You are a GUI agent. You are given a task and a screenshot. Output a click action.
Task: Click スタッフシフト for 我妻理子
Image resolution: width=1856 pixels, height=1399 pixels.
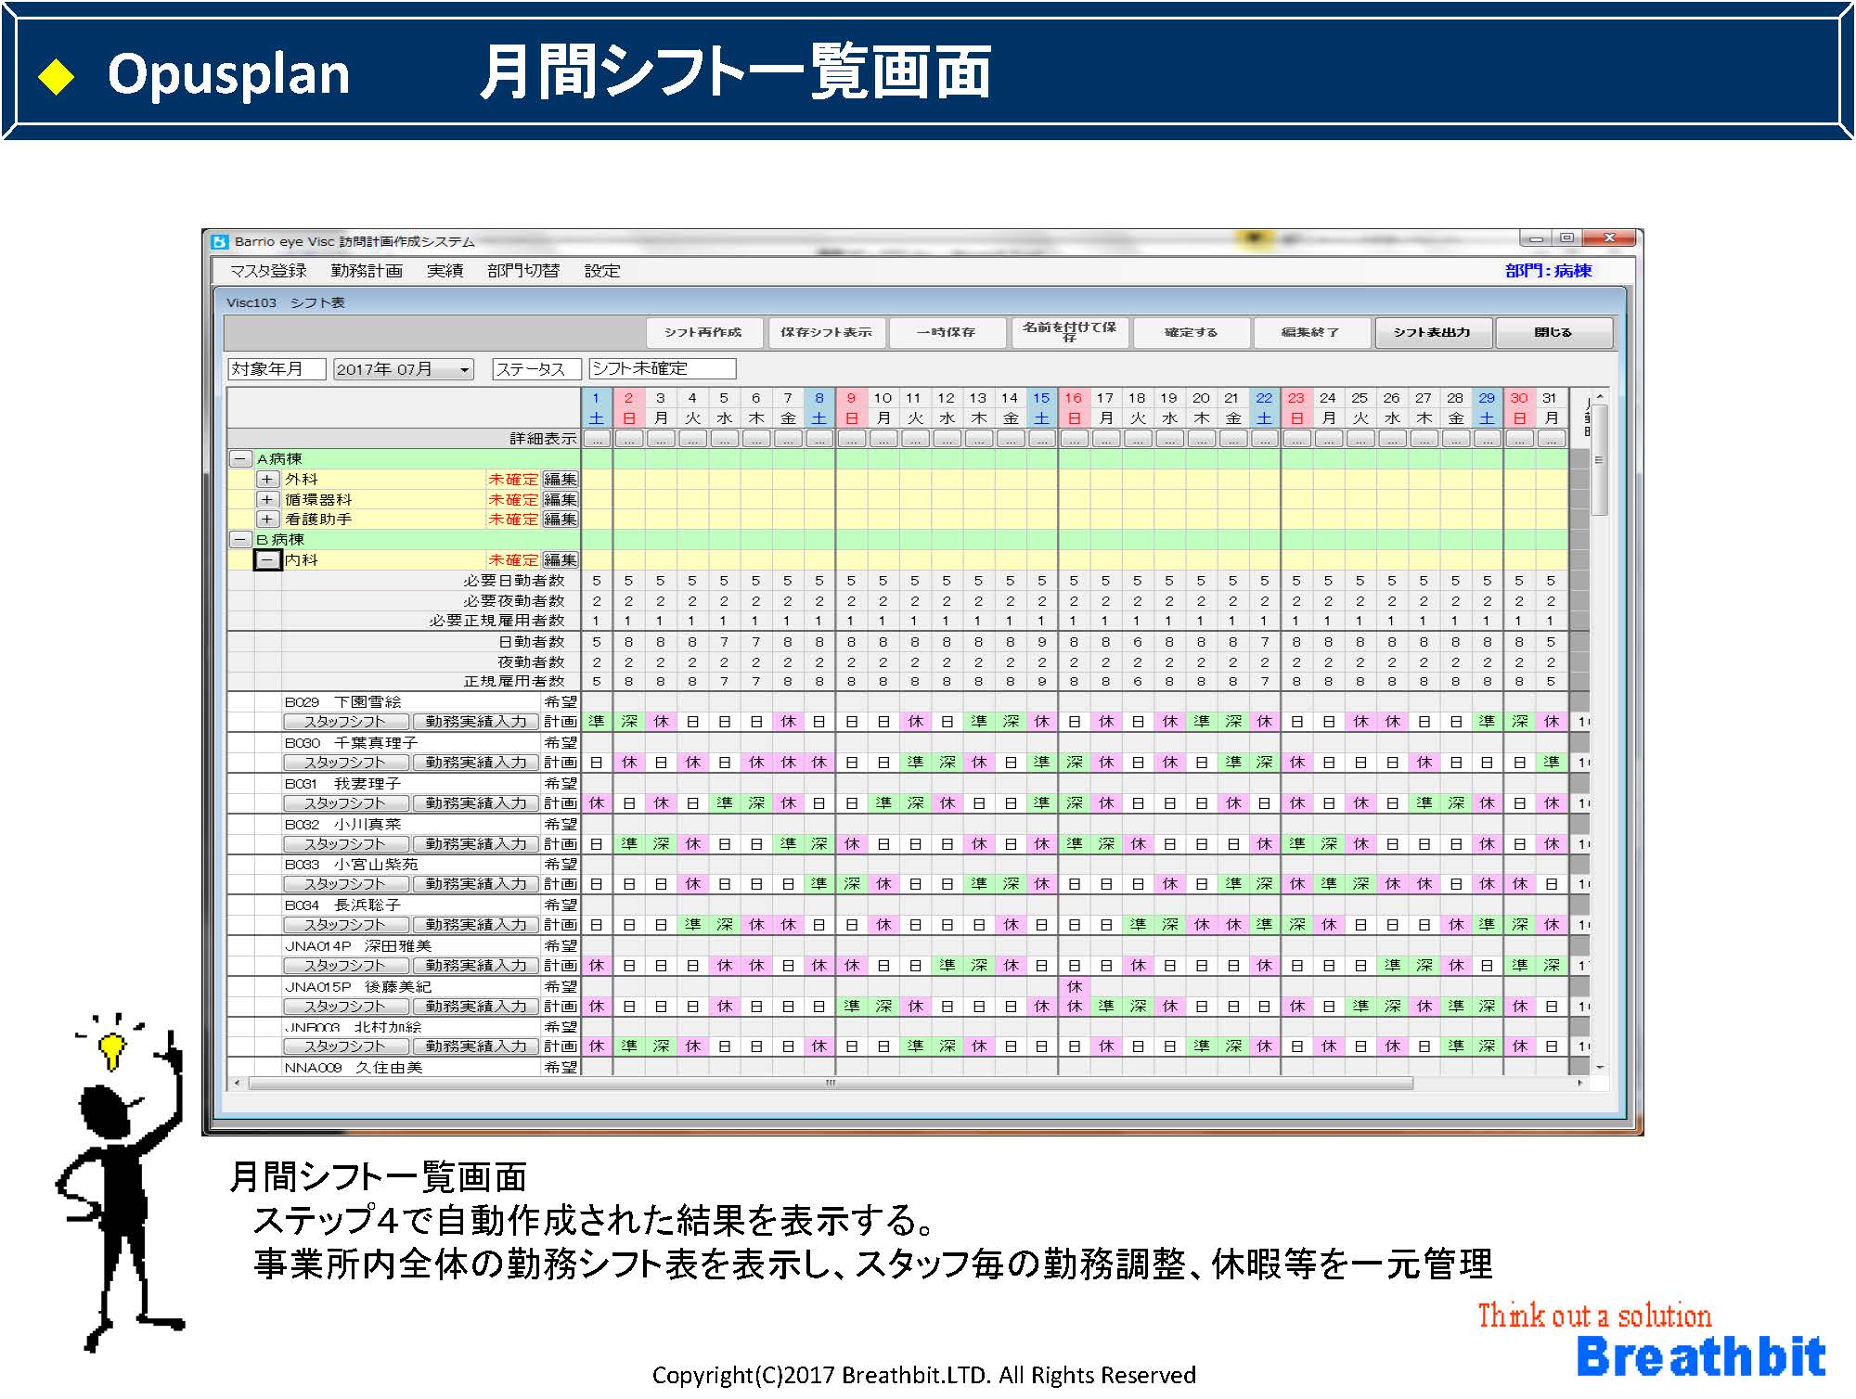point(345,803)
